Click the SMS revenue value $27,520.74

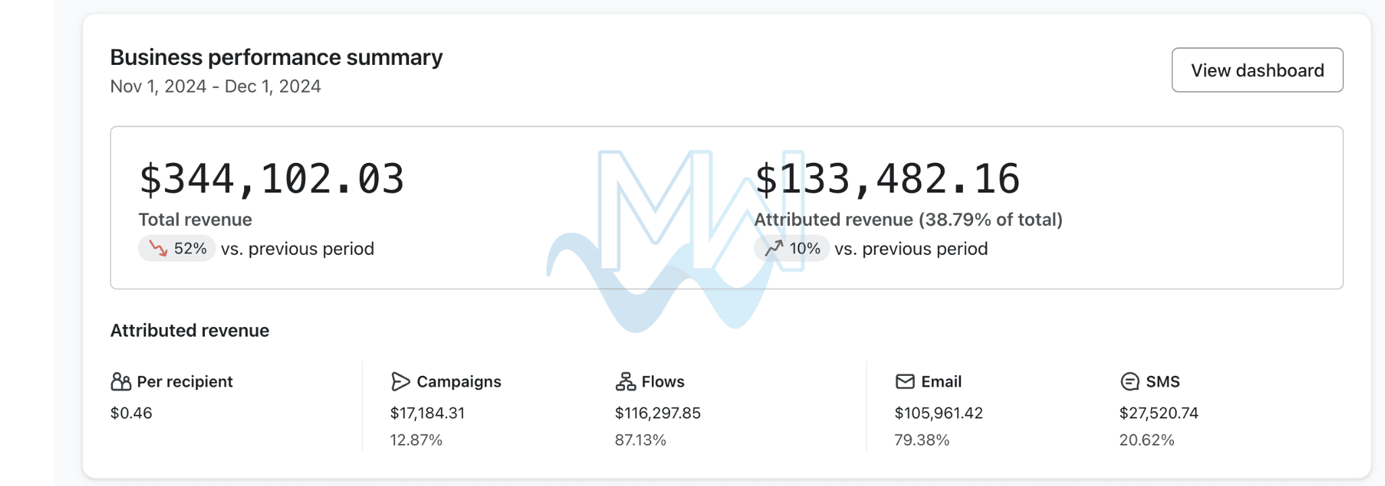point(1159,413)
